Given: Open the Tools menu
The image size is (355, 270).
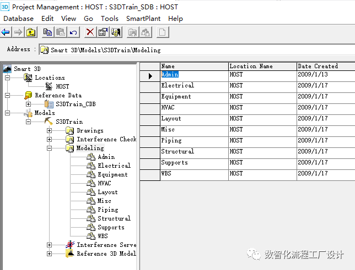Looking at the screenshot, I should pos(110,19).
